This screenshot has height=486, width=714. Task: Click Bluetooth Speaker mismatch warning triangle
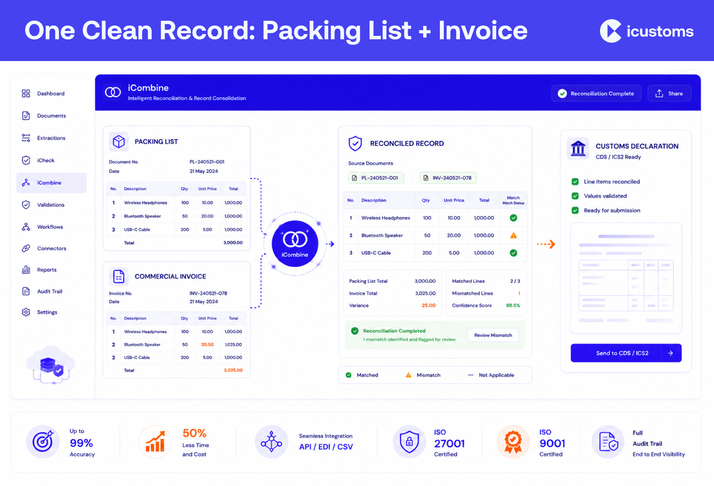(513, 235)
